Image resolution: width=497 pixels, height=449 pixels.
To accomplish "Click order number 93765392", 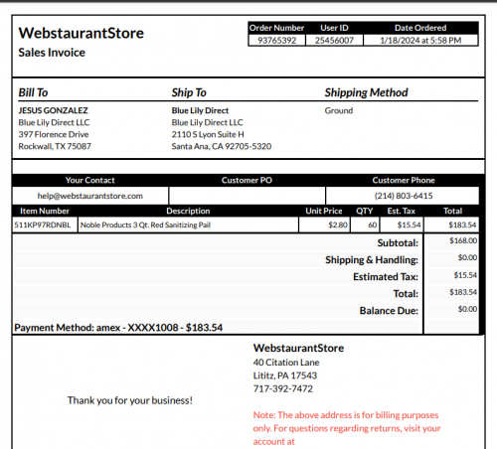I will coord(277,41).
